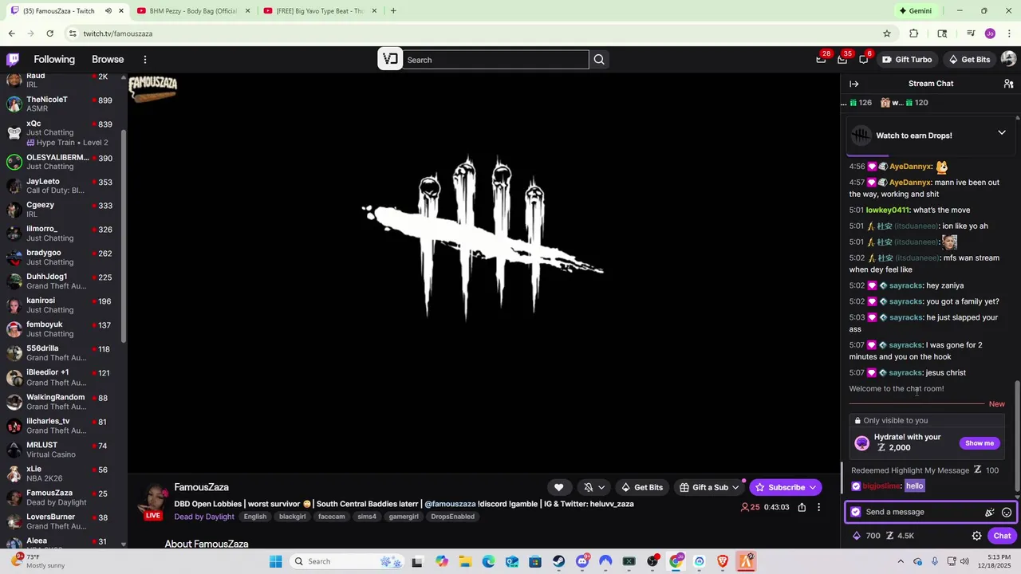The width and height of the screenshot is (1021, 574).
Task: Open xQc channel in sidebar
Action: pos(61,132)
